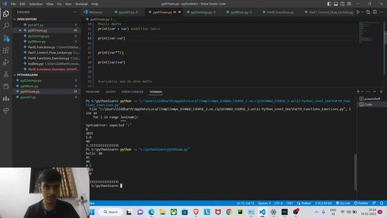The width and height of the screenshot is (387, 218).
Task: Open the Terminal menu
Action: (x=81, y=4)
